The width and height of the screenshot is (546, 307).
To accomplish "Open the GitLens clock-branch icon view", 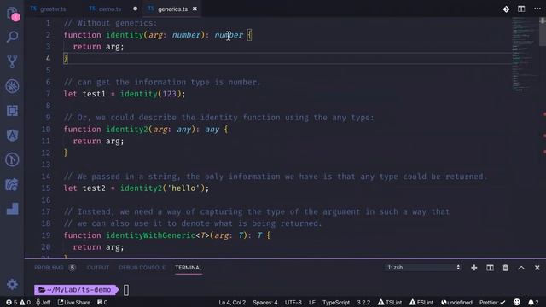I will click(12, 159).
